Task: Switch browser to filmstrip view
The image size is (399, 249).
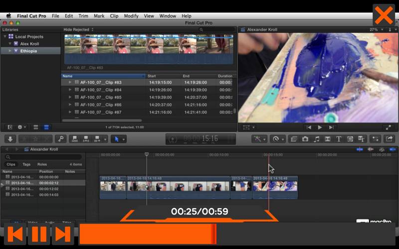Action: coord(35,127)
